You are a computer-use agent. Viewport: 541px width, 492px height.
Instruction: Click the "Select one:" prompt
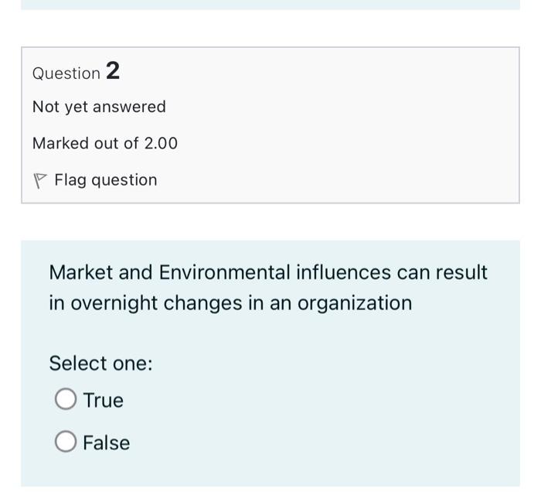coord(100,363)
